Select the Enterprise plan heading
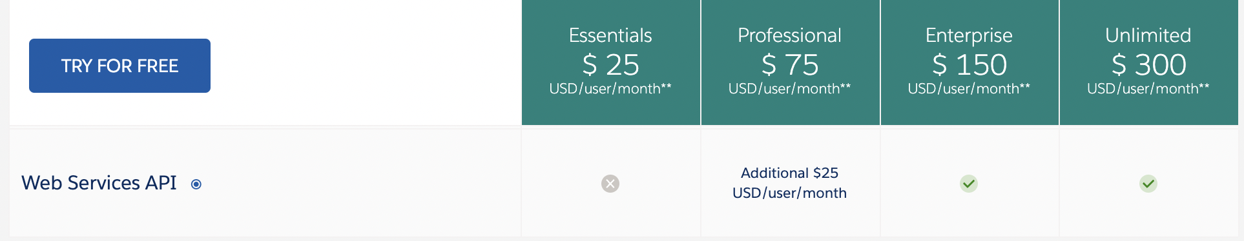The image size is (1244, 241). click(969, 35)
